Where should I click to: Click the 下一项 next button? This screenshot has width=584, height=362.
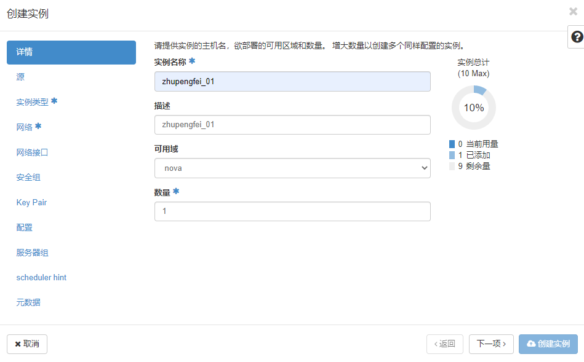pyautogui.click(x=491, y=344)
